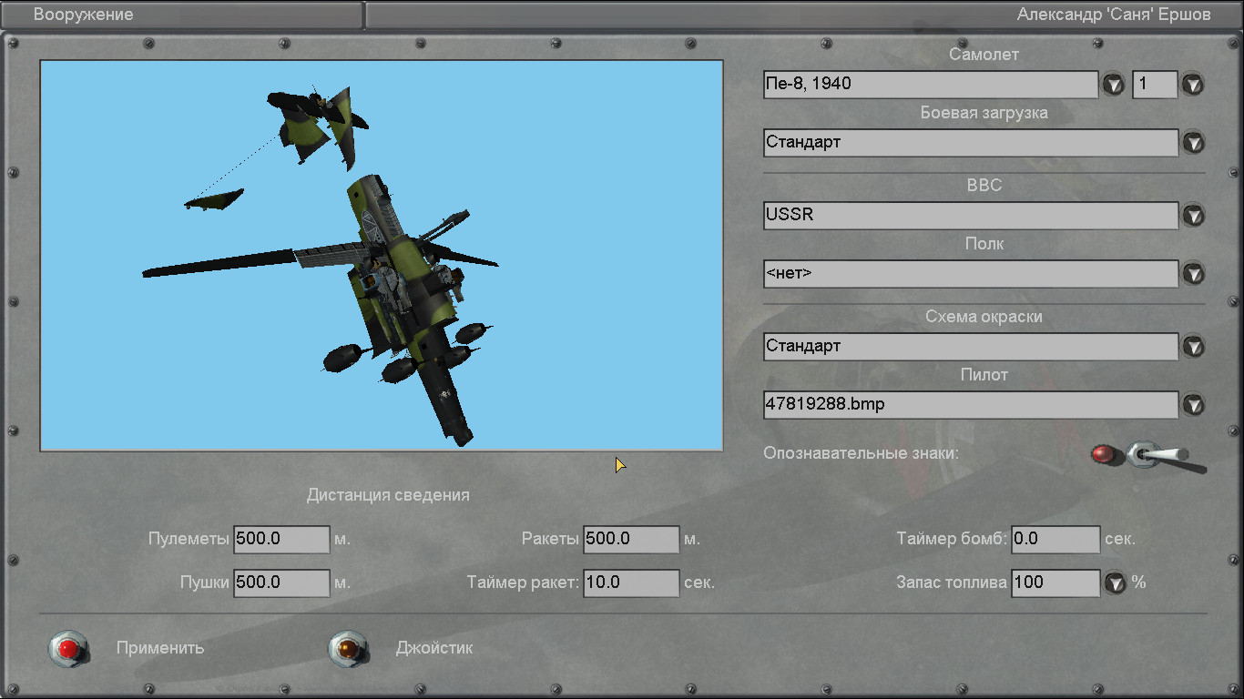Click the red Применить button
Image resolution: width=1244 pixels, height=699 pixels.
click(68, 649)
